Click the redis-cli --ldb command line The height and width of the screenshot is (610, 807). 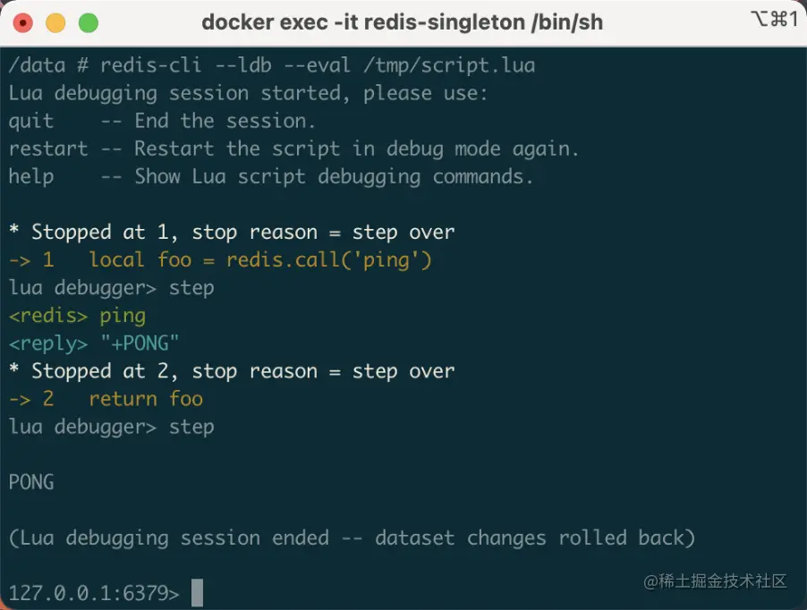point(272,65)
